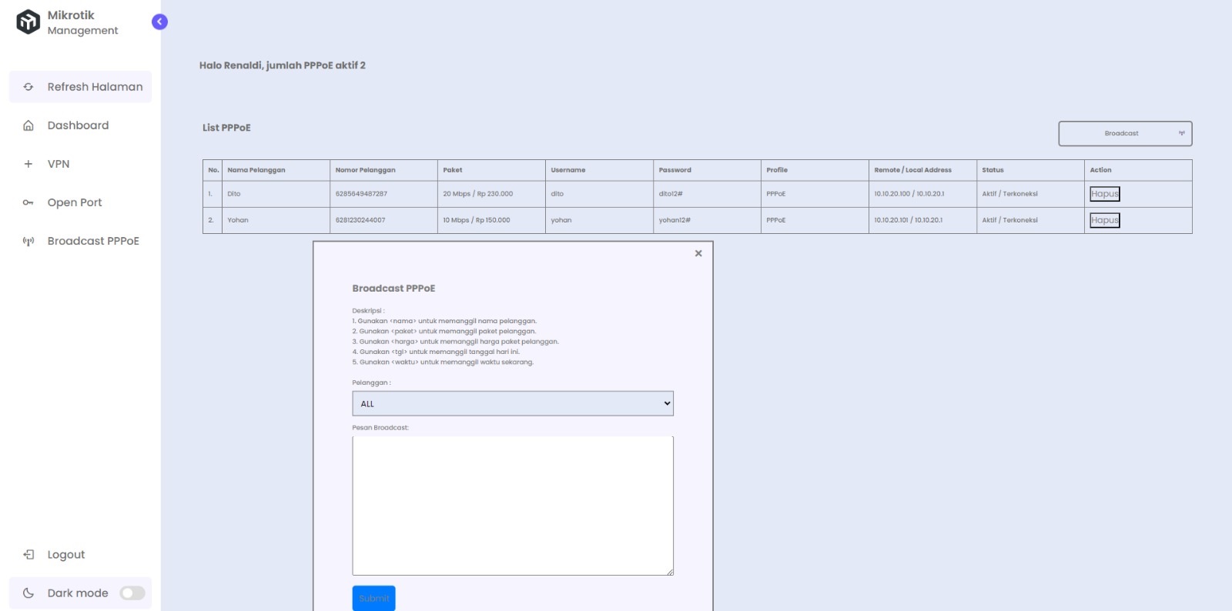Go to Broadcast PPPoE in the sidebar
Viewport: 1232px width, 611px height.
[93, 241]
